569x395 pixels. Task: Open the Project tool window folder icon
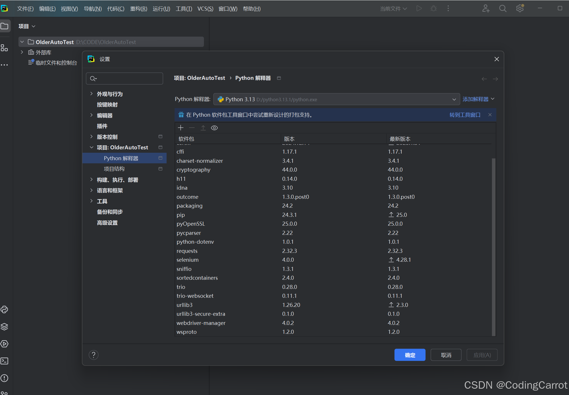(x=5, y=26)
